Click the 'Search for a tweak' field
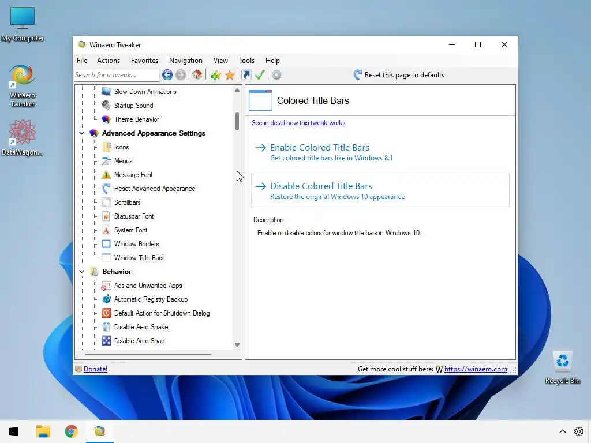591x443 pixels. click(117, 75)
